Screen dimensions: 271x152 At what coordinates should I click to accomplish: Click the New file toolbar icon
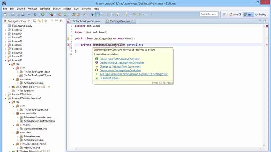click(x=5, y=14)
